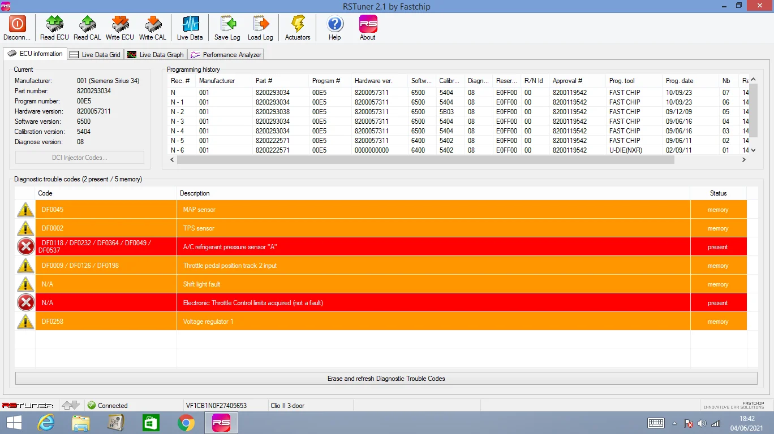
Task: Open the Live Data Graph tab
Action: [x=156, y=55]
